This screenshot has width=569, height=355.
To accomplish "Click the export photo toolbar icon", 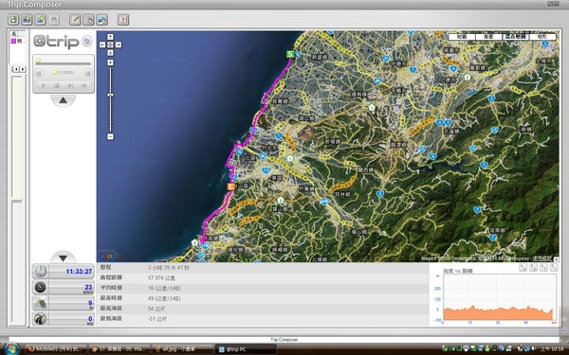I will pyautogui.click(x=40, y=20).
